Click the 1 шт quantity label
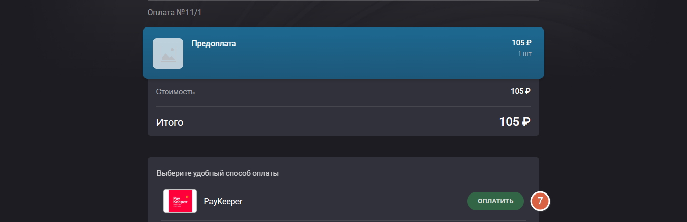 pyautogui.click(x=524, y=54)
